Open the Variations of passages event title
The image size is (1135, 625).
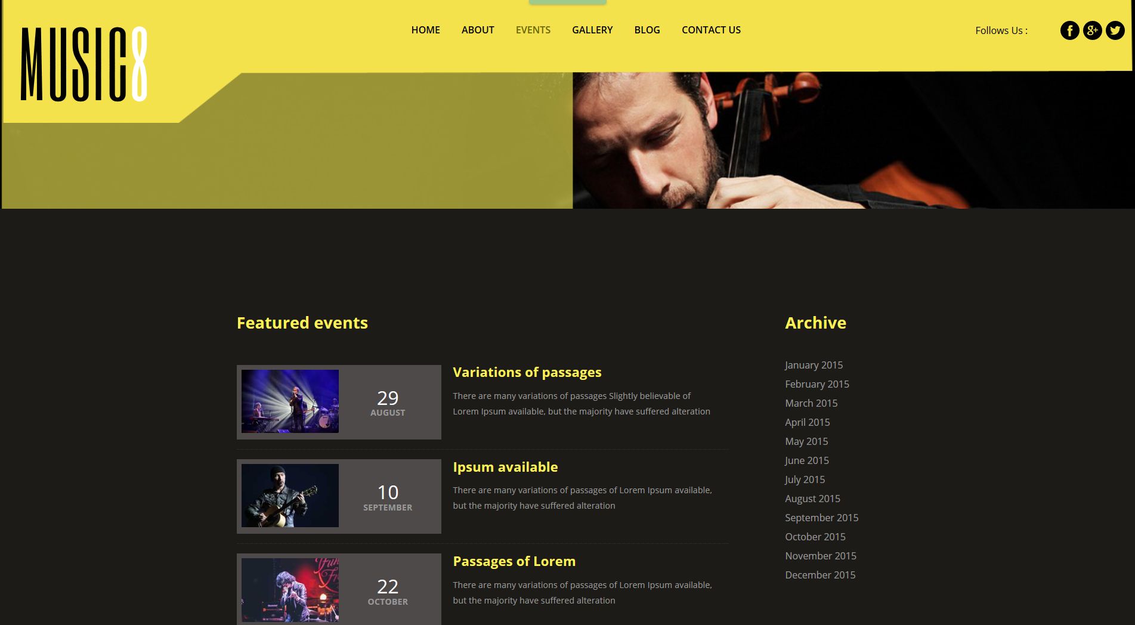(x=527, y=372)
